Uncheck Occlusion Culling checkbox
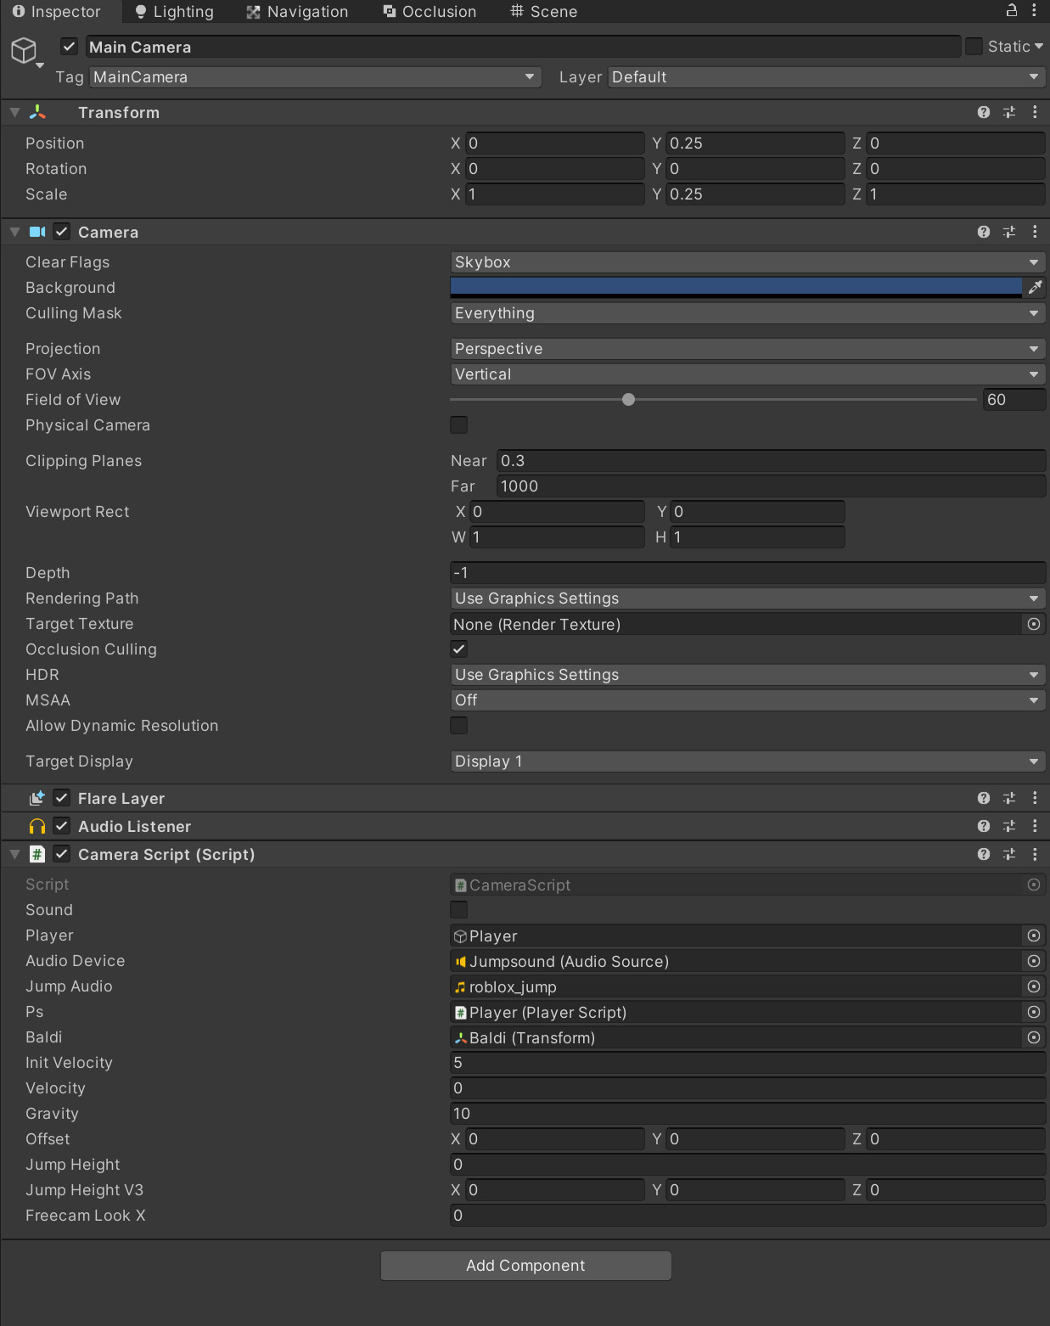This screenshot has width=1050, height=1326. click(459, 649)
